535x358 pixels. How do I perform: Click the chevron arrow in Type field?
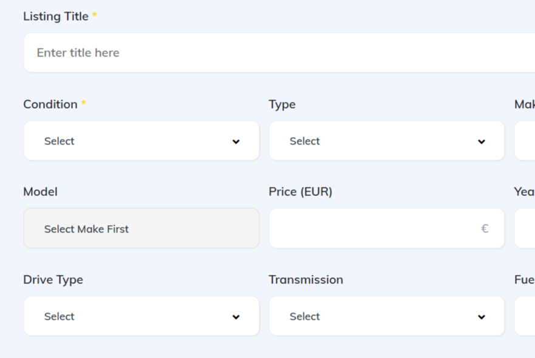click(482, 142)
